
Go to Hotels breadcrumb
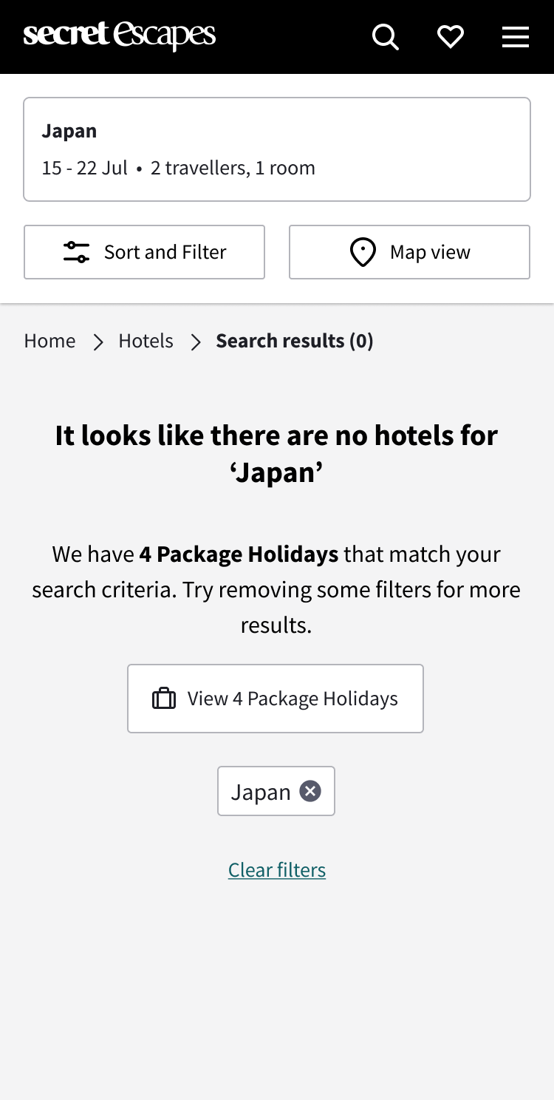pos(146,341)
